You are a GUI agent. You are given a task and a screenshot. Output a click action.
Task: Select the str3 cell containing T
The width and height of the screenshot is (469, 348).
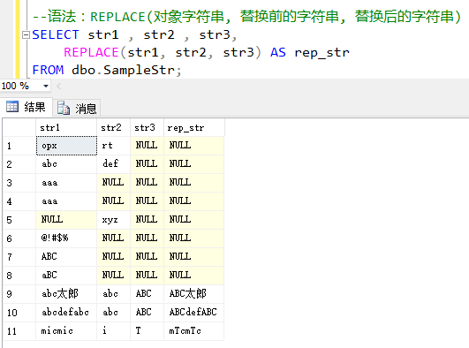pos(147,331)
